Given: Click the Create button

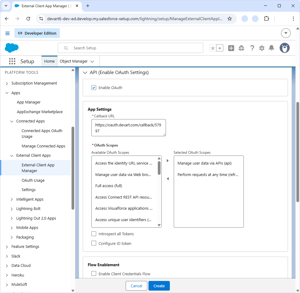Looking at the screenshot, I should (x=159, y=286).
